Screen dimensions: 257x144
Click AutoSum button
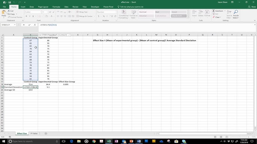[218, 11]
